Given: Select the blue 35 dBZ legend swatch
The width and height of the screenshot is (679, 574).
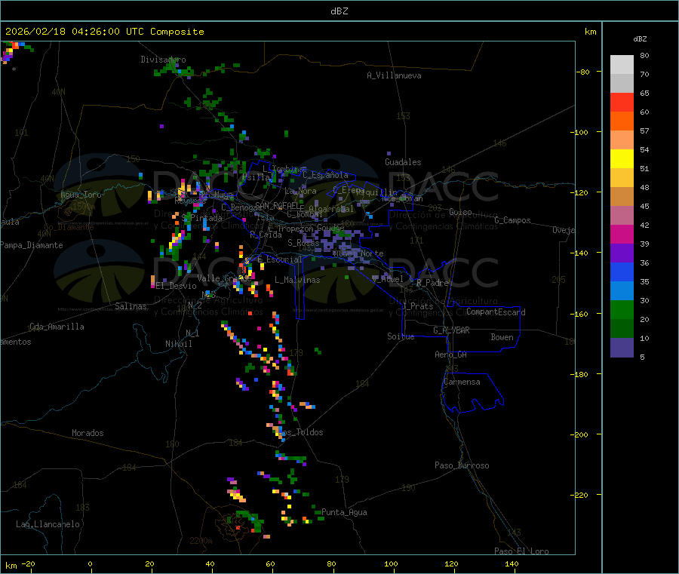Looking at the screenshot, I should 622,272.
